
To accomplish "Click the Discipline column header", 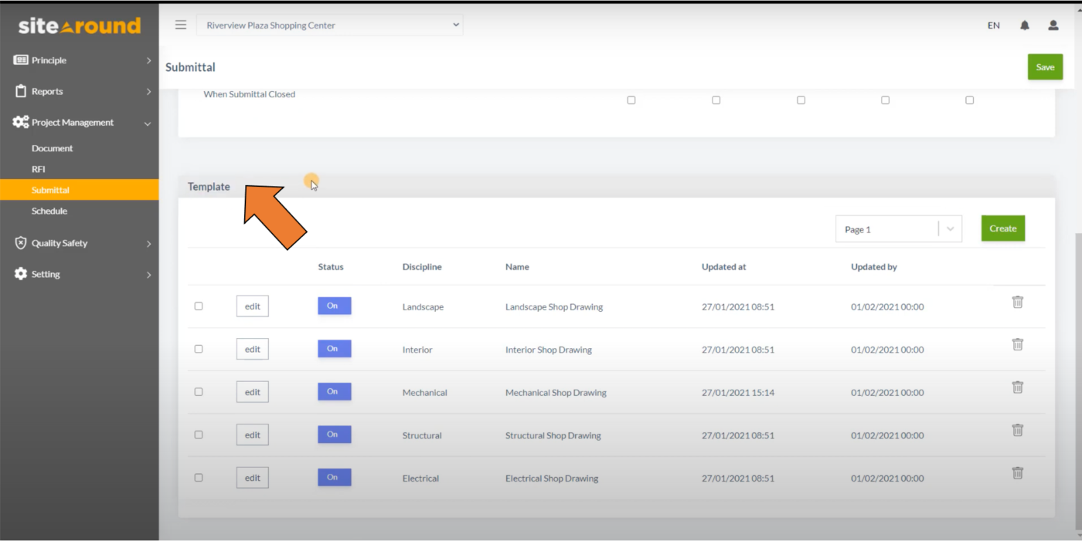I will point(422,267).
